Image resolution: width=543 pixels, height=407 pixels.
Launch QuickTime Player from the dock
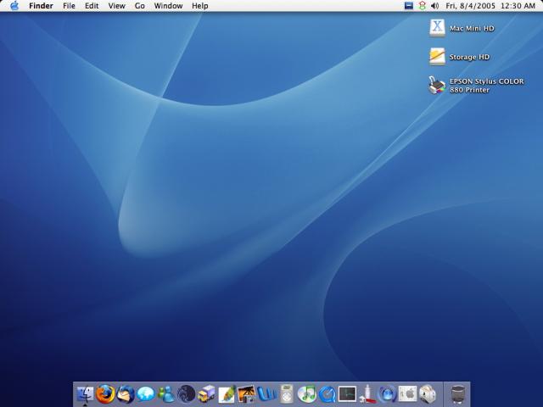(x=327, y=394)
